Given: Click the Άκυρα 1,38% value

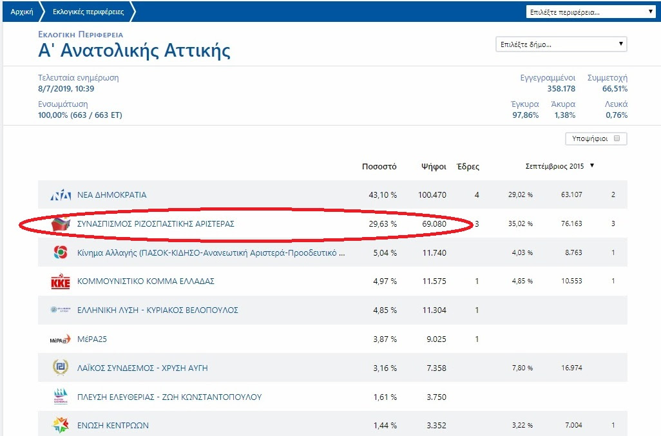Looking at the screenshot, I should click(565, 115).
